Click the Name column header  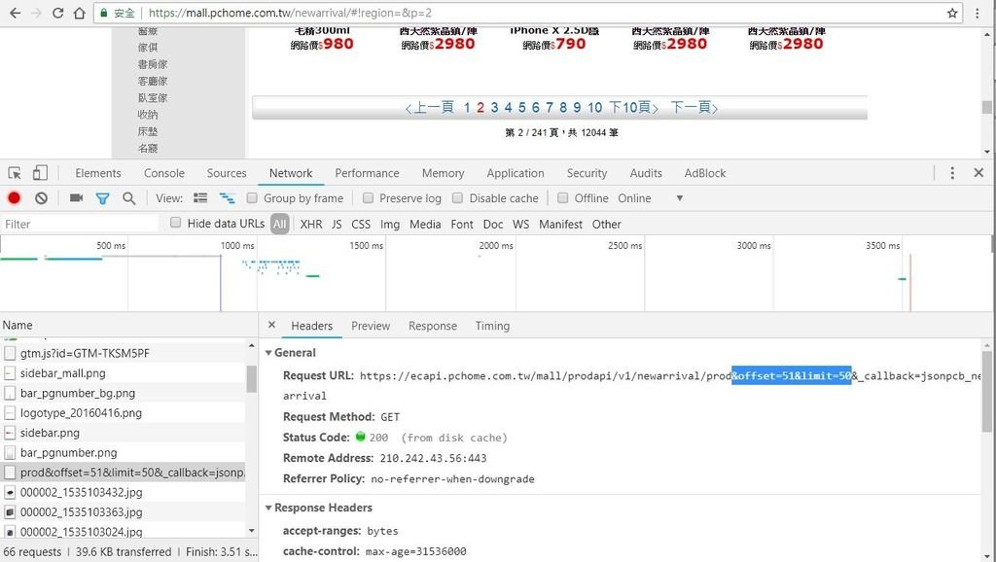click(x=18, y=325)
